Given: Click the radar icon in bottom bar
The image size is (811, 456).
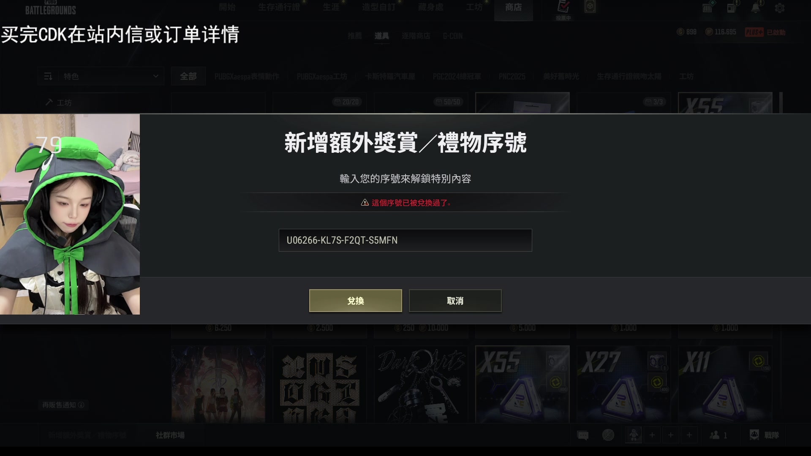Looking at the screenshot, I should (608, 435).
